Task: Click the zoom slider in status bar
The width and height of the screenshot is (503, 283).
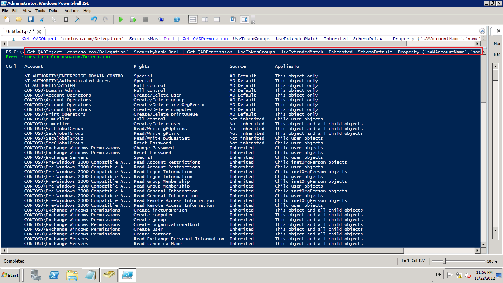Action: (x=458, y=261)
